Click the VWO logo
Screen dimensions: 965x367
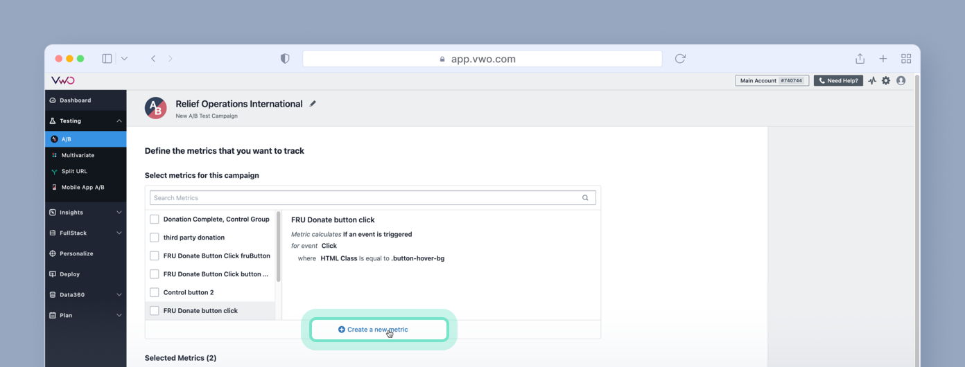(62, 80)
